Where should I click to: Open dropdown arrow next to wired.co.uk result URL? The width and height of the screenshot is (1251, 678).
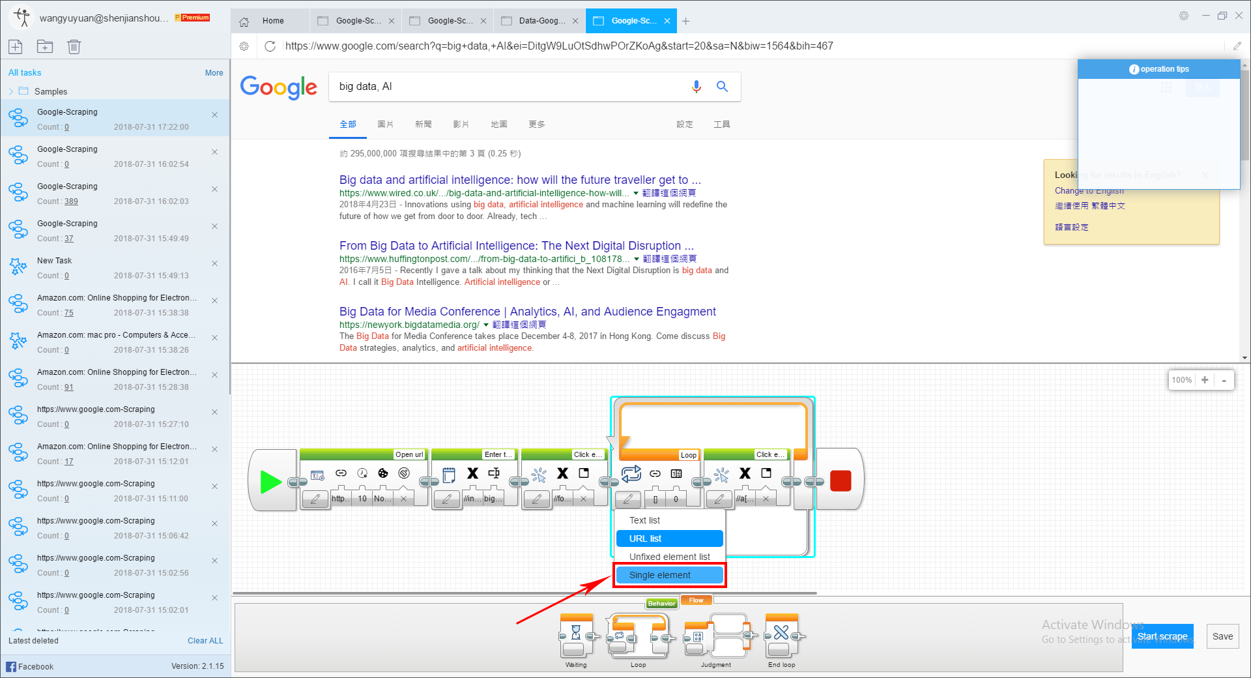pos(636,193)
